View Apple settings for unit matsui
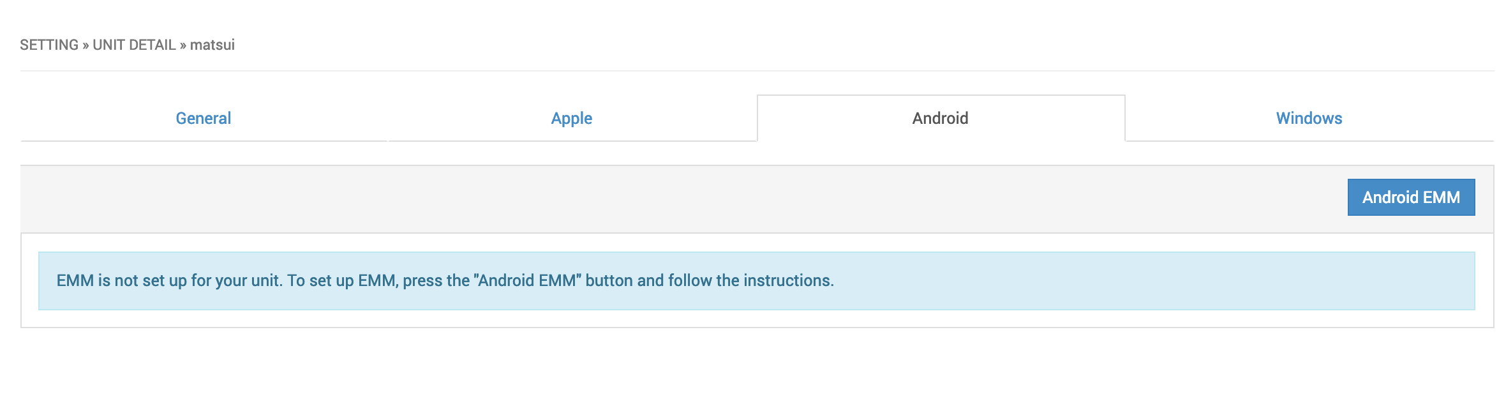This screenshot has width=1506, height=415. (571, 118)
